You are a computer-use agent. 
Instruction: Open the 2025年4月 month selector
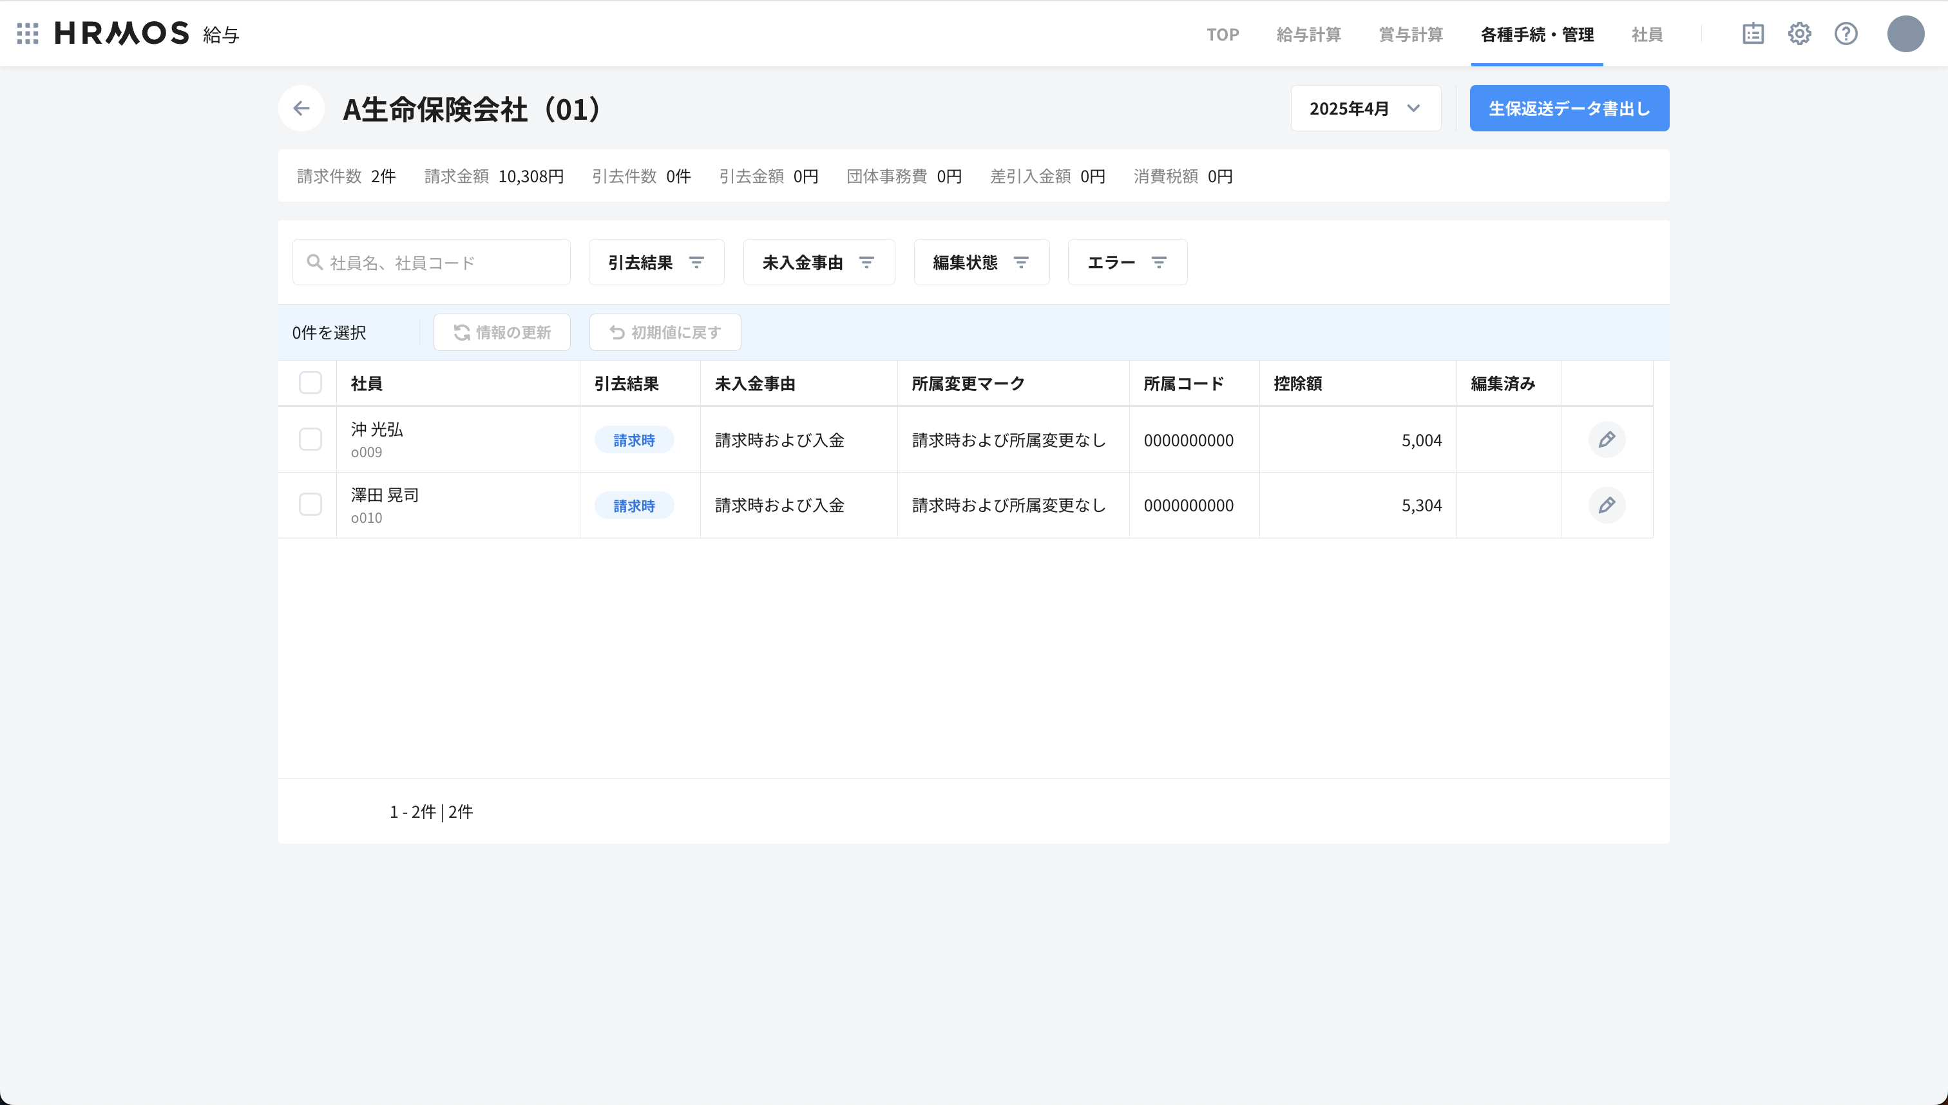(x=1365, y=108)
